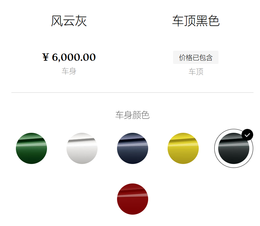Image resolution: width=260 pixels, height=226 pixels.
Task: Choose the white body color swatch
Action: (82, 148)
